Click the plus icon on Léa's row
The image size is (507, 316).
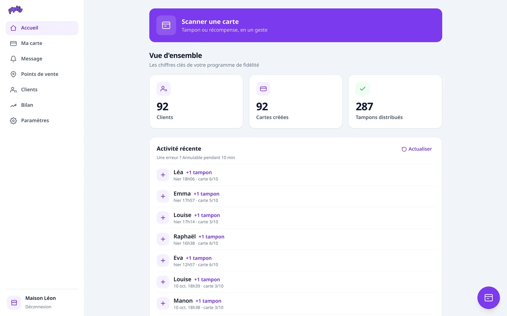point(163,175)
